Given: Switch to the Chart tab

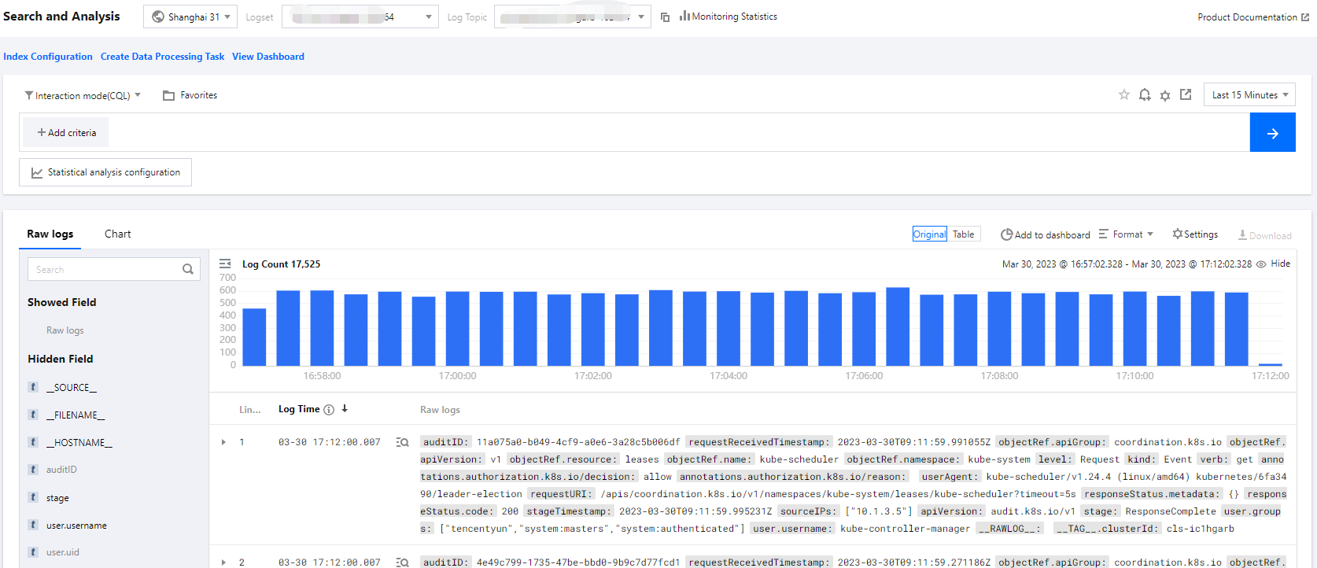Looking at the screenshot, I should tap(117, 234).
